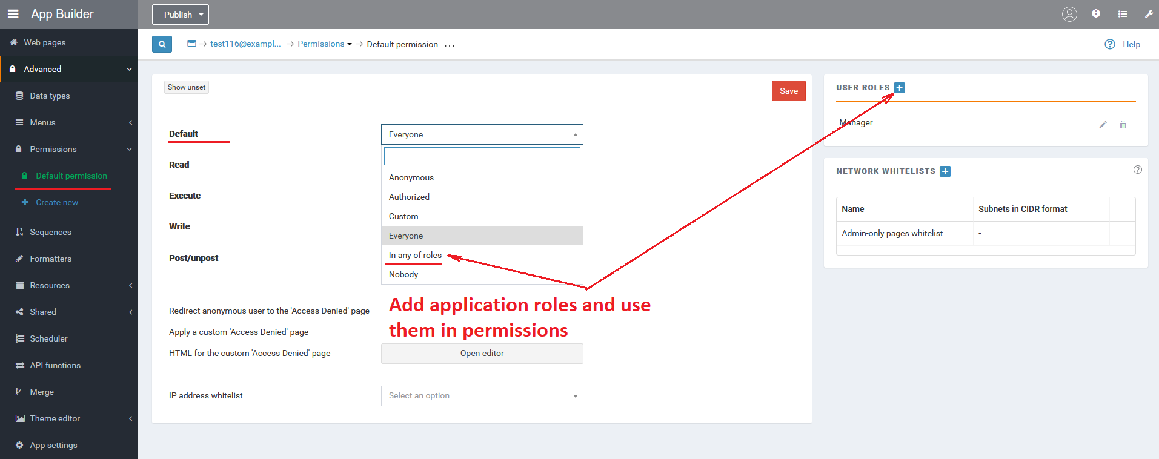This screenshot has width=1159, height=459.
Task: Click the breadcrumb root list icon
Action: click(x=191, y=44)
